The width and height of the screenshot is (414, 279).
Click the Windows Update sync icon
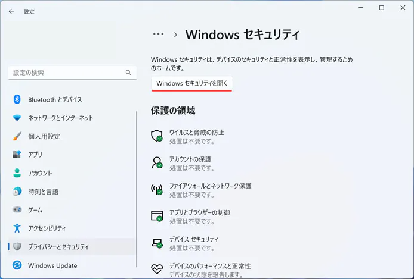pyautogui.click(x=17, y=265)
